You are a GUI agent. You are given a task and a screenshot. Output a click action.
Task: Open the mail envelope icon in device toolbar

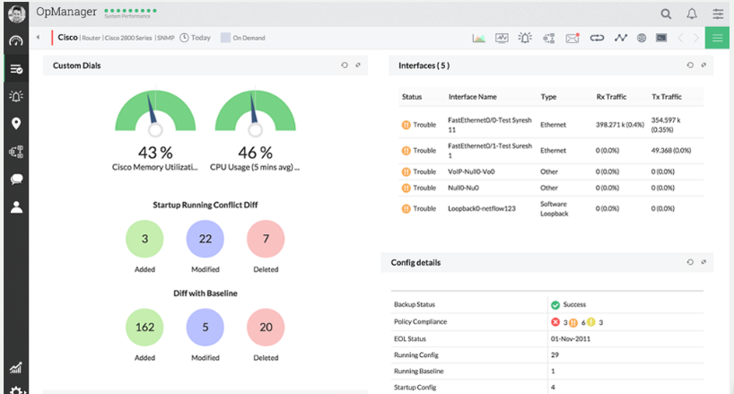pos(572,38)
